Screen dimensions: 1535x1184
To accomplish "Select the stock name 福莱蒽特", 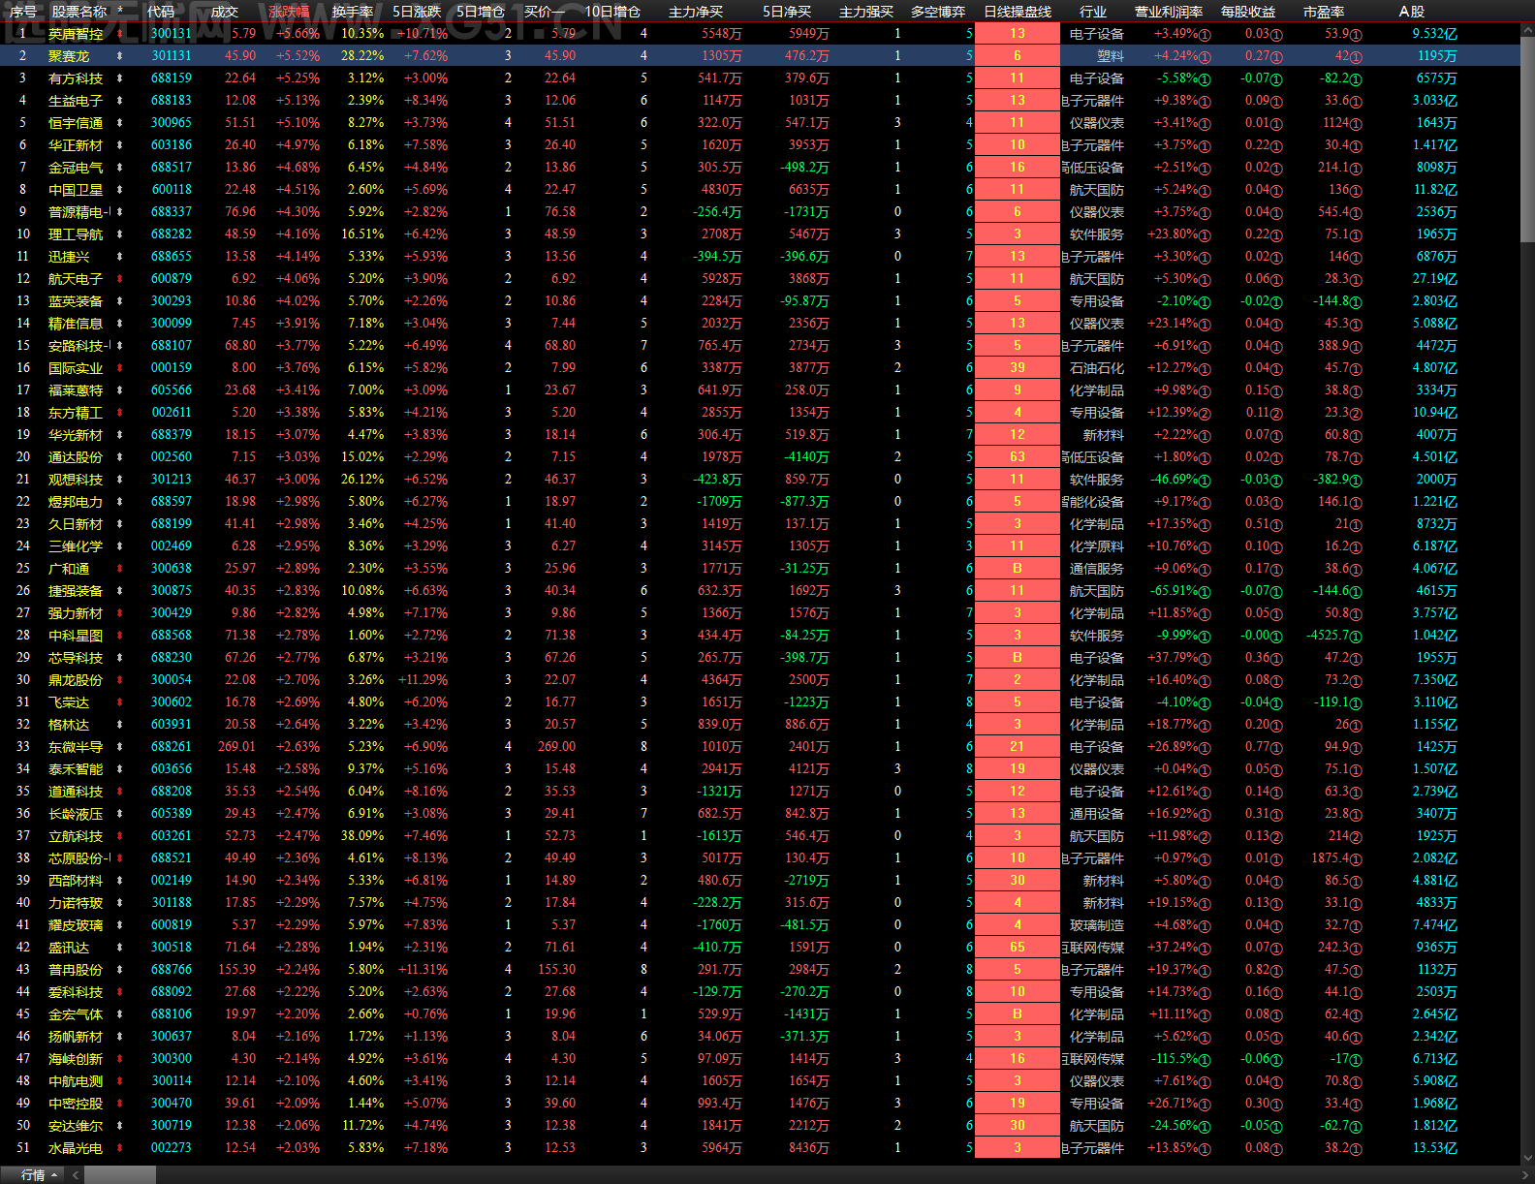I will click(76, 390).
